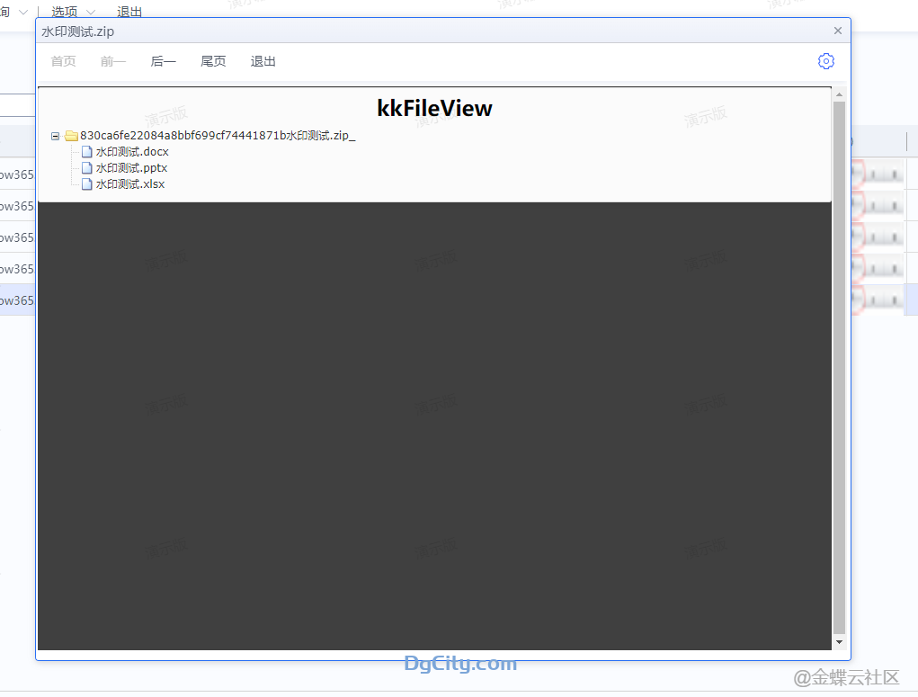Close the 水印测试.zip preview dialog
This screenshot has width=918, height=697.
tap(838, 31)
